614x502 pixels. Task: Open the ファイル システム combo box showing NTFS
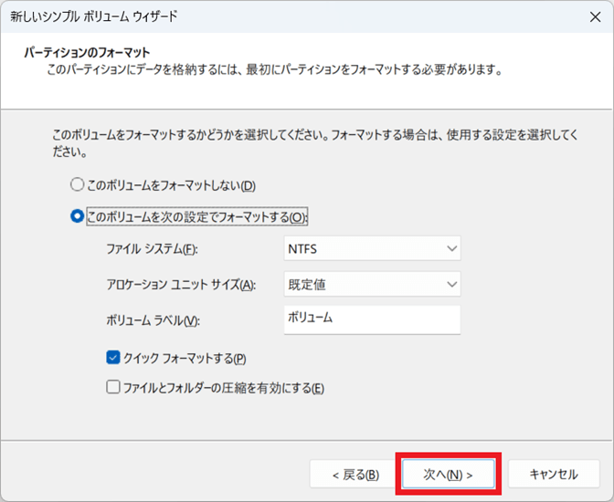pos(371,248)
